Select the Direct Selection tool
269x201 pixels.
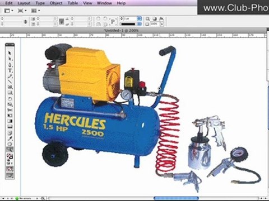pos(10,59)
